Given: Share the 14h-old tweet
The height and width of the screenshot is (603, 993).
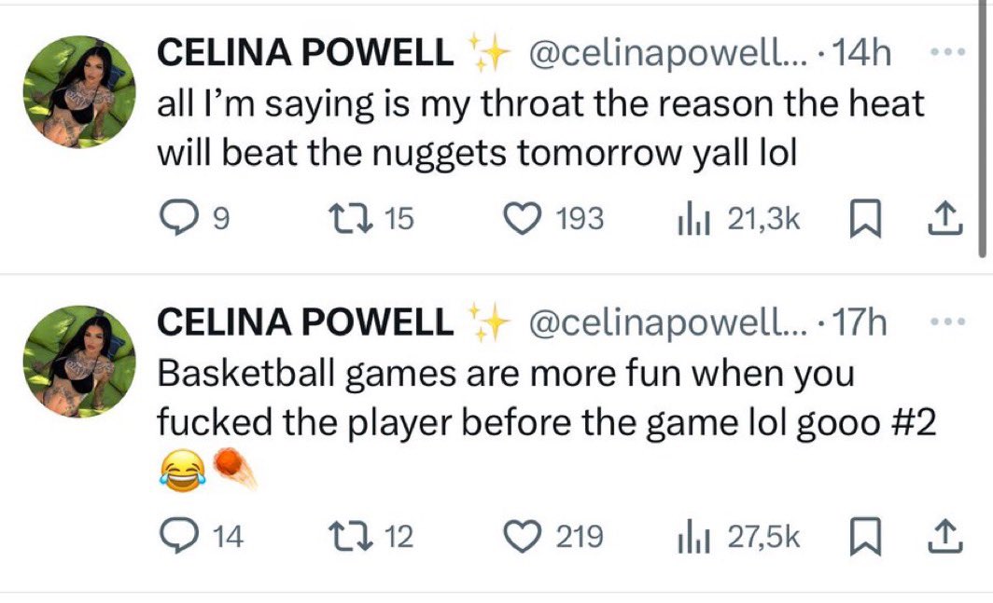Looking at the screenshot, I should point(944,218).
